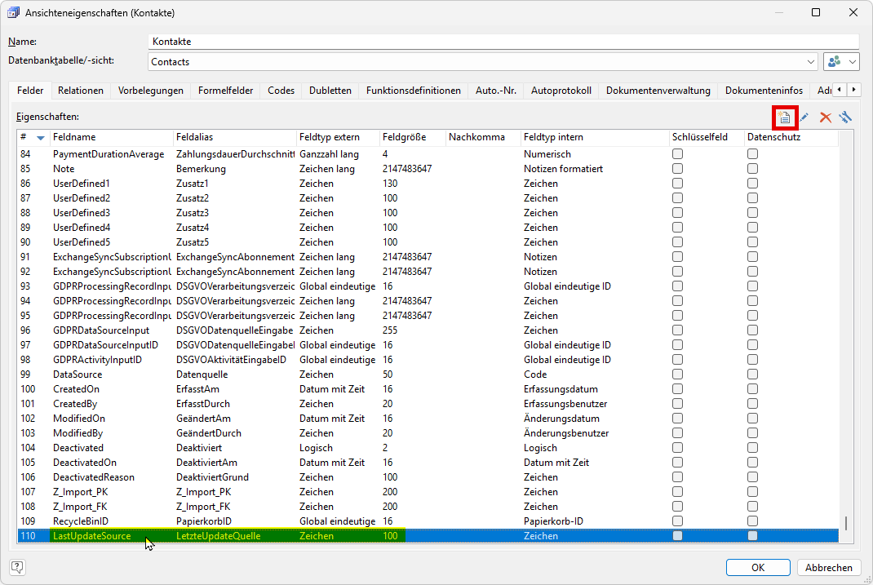
Task: Open the Formelfelder tab
Action: [225, 91]
